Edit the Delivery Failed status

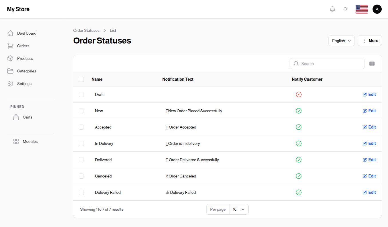(369, 192)
